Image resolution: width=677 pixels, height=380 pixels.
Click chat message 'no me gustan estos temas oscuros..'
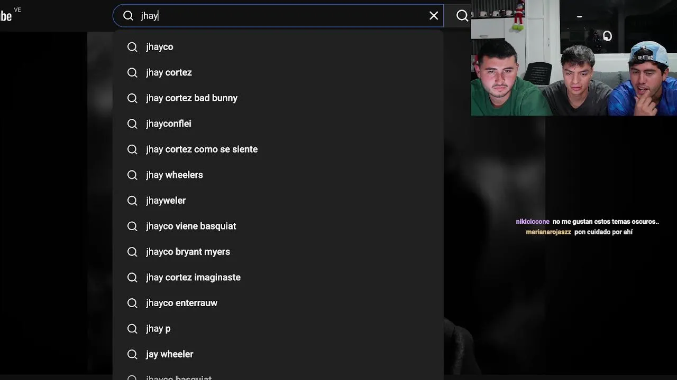(x=606, y=222)
